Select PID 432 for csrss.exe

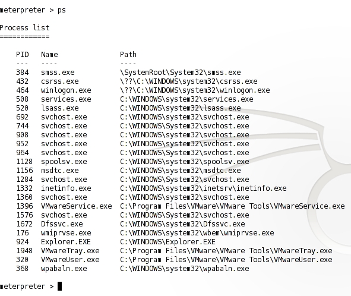click(x=23, y=81)
